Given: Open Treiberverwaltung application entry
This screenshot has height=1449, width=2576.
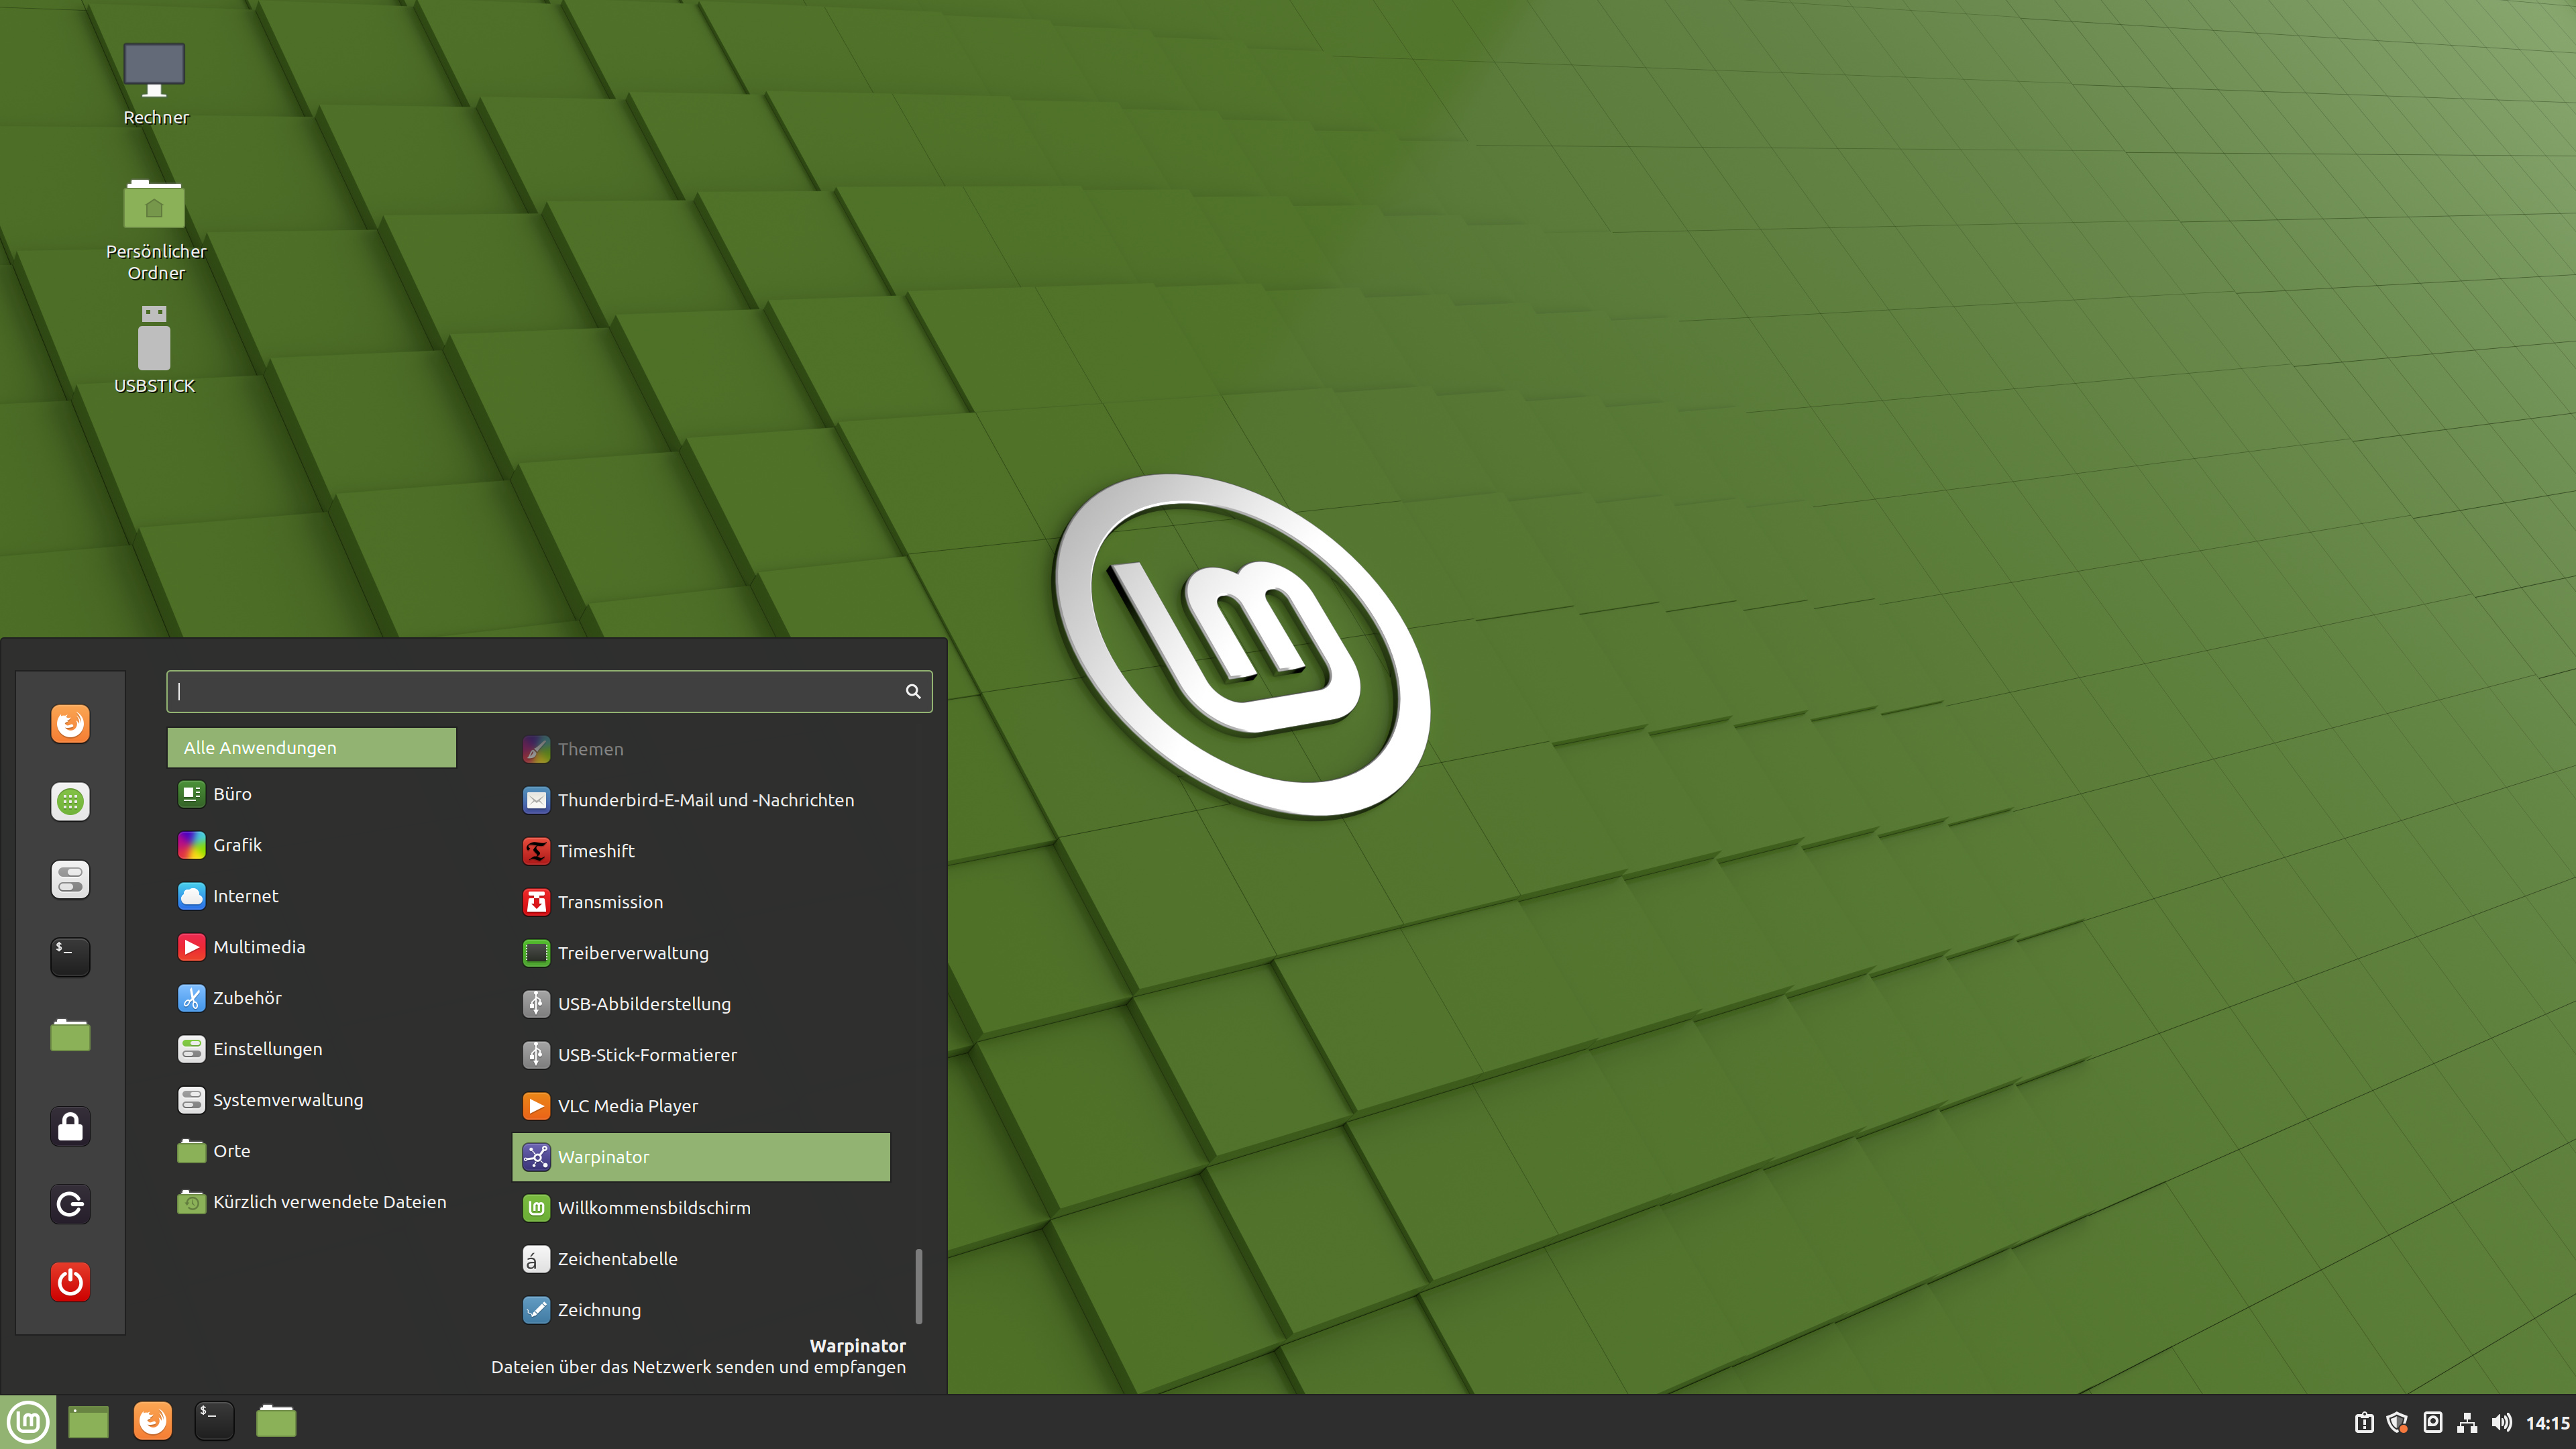Looking at the screenshot, I should coord(632,953).
